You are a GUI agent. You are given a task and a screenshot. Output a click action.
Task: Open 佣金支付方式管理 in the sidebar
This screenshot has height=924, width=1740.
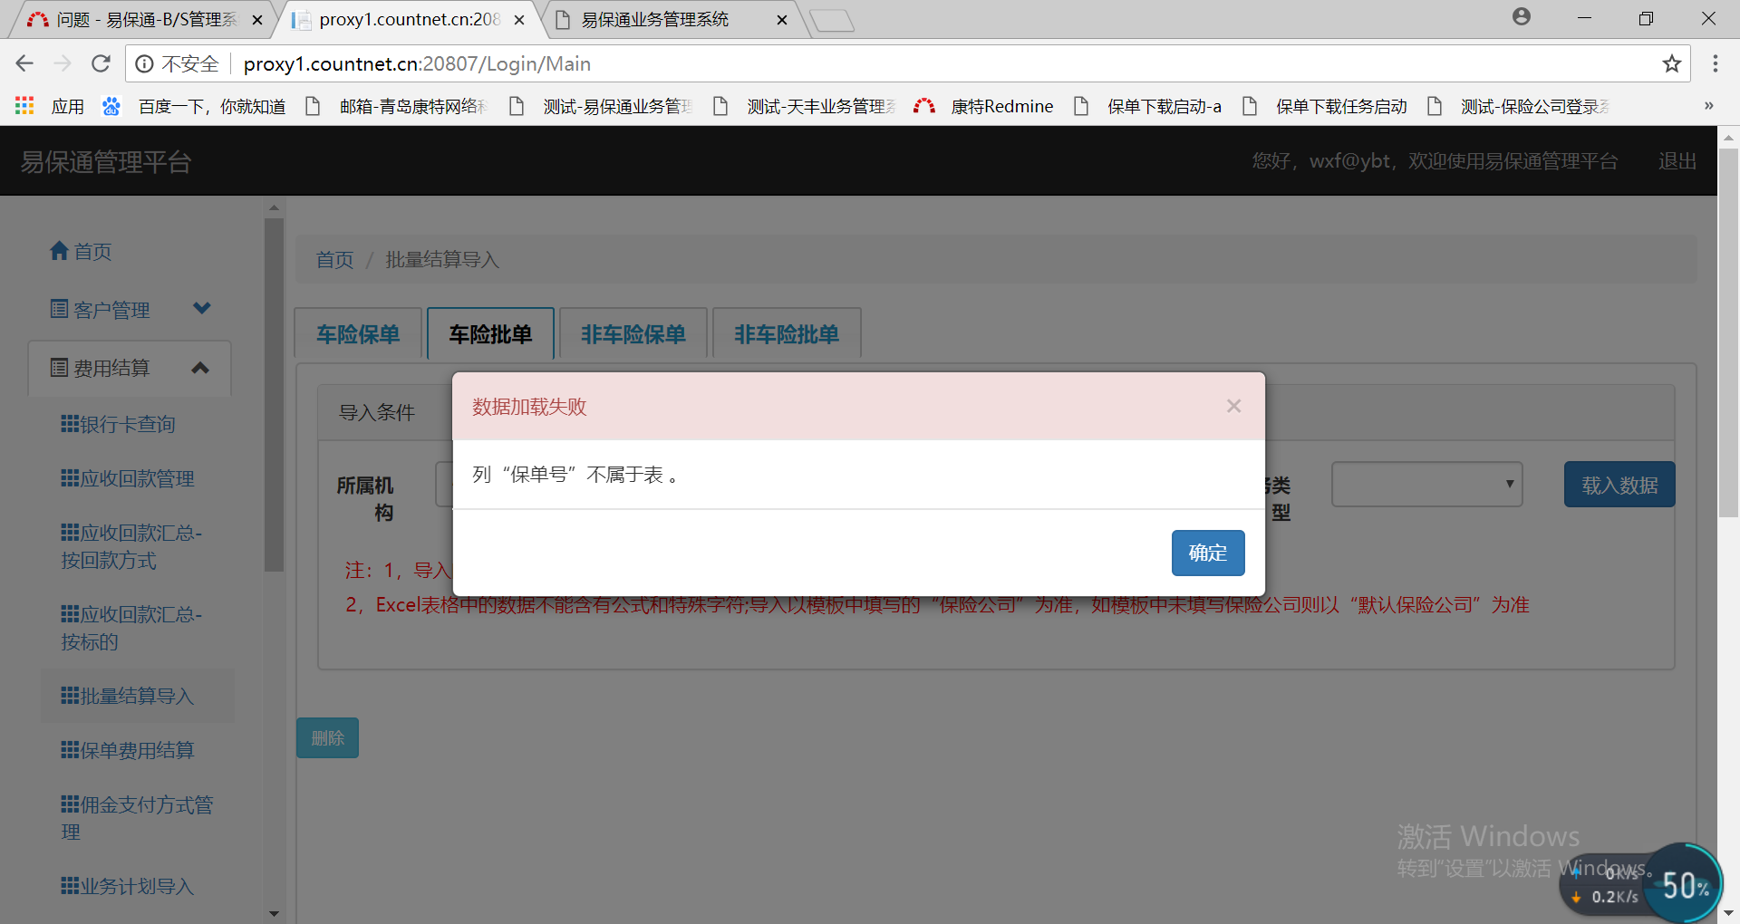[x=137, y=818]
